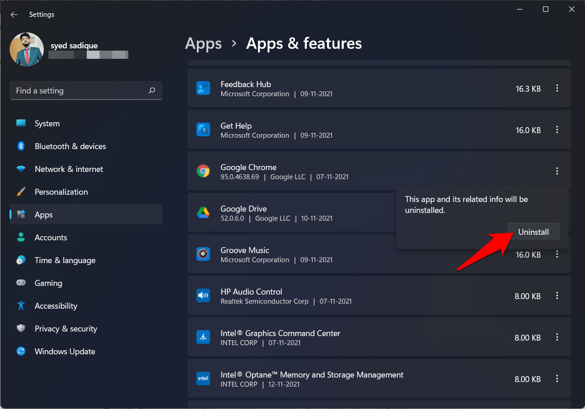Click the Google Drive app icon
Image resolution: width=585 pixels, height=409 pixels.
coord(203,213)
